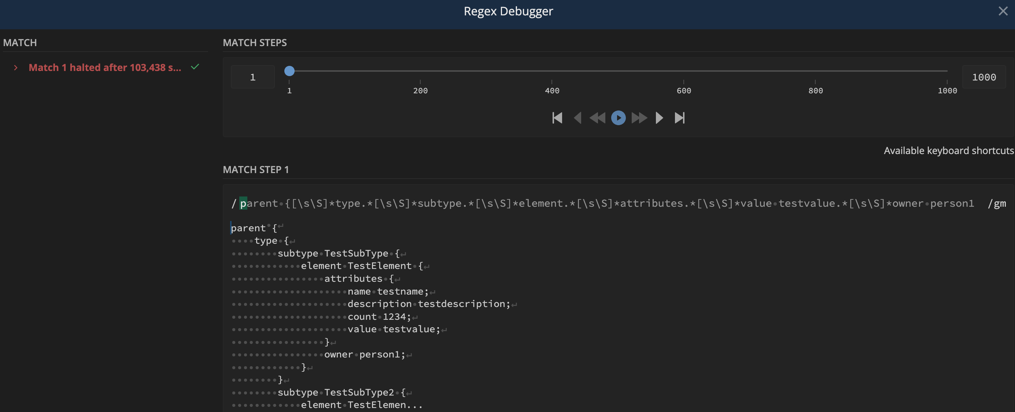The image size is (1015, 412).
Task: Click the 200 tick on step slider
Action: pos(420,90)
